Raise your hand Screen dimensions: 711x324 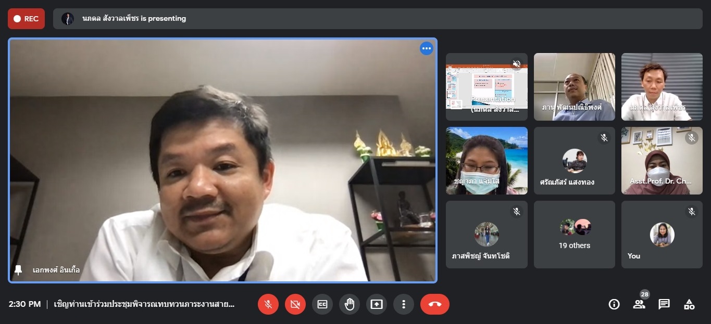pyautogui.click(x=350, y=304)
